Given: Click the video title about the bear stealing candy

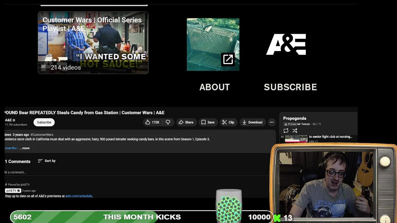Looking at the screenshot, I should tap(84, 113).
